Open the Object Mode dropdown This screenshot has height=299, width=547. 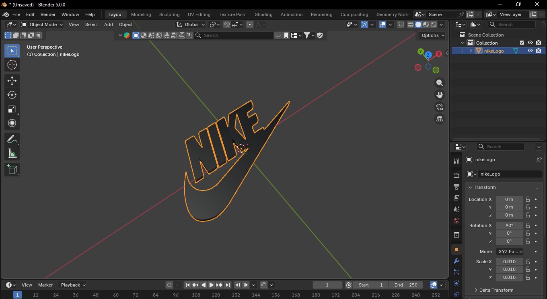click(x=42, y=25)
